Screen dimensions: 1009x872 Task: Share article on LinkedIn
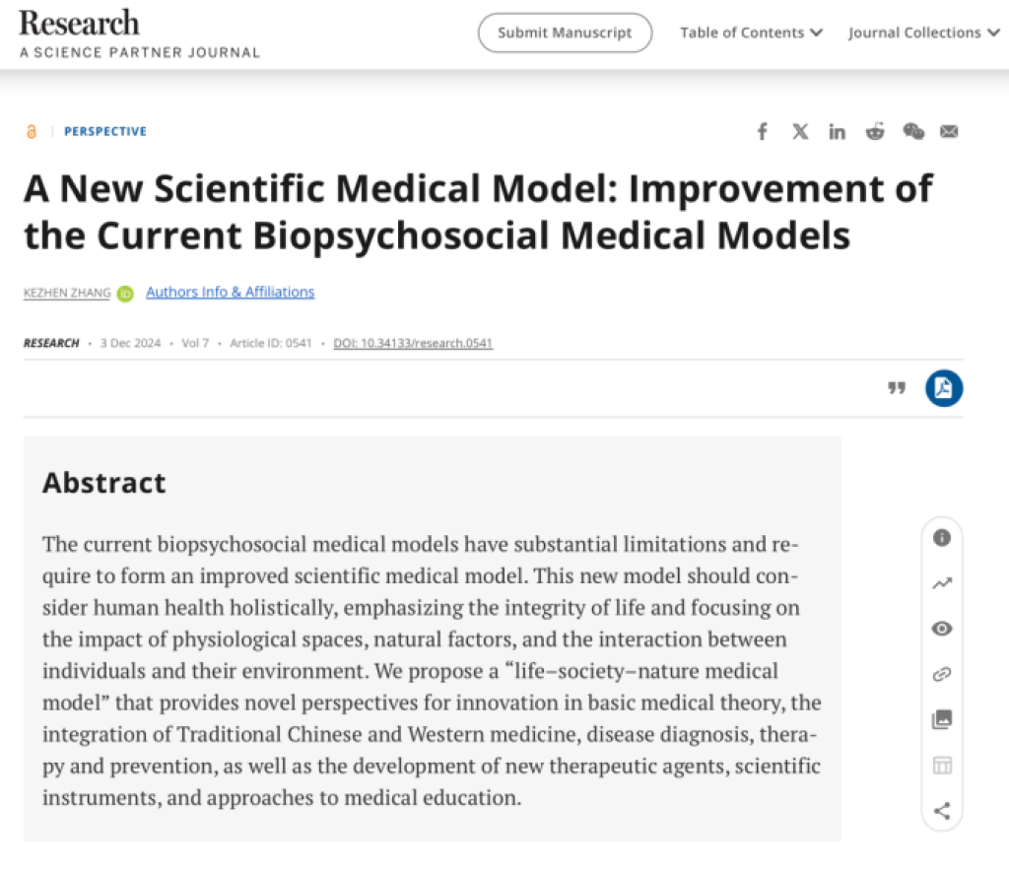click(x=837, y=132)
